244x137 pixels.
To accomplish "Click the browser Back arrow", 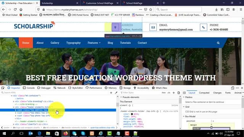I will point(3,10).
